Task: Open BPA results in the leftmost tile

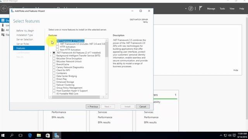Action: (x=58, y=117)
